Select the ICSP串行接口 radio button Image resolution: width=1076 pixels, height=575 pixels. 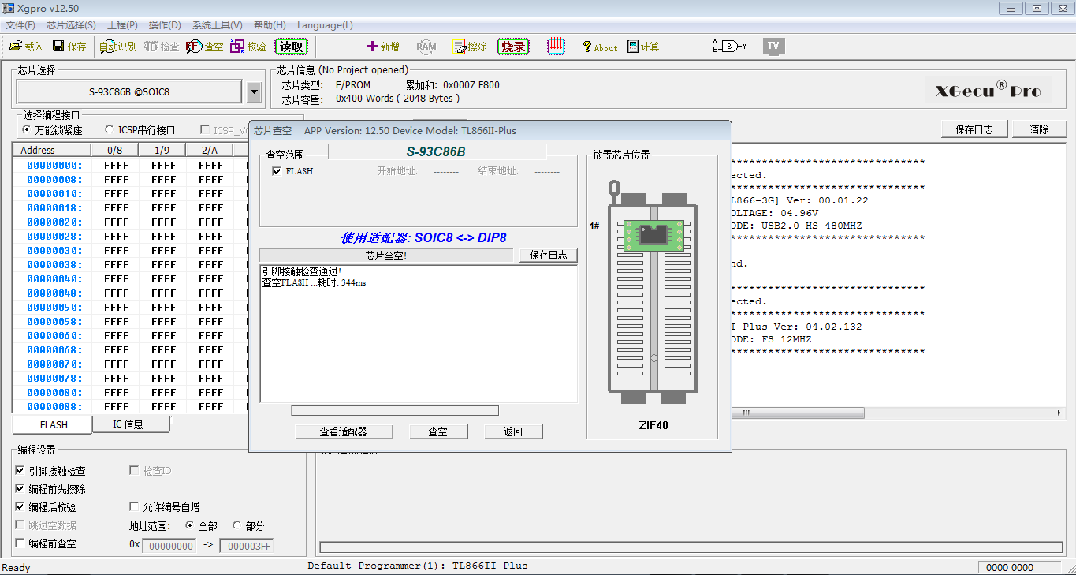tap(110, 130)
